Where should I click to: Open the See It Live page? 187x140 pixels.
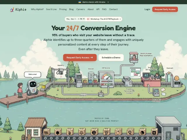tap(51, 9)
